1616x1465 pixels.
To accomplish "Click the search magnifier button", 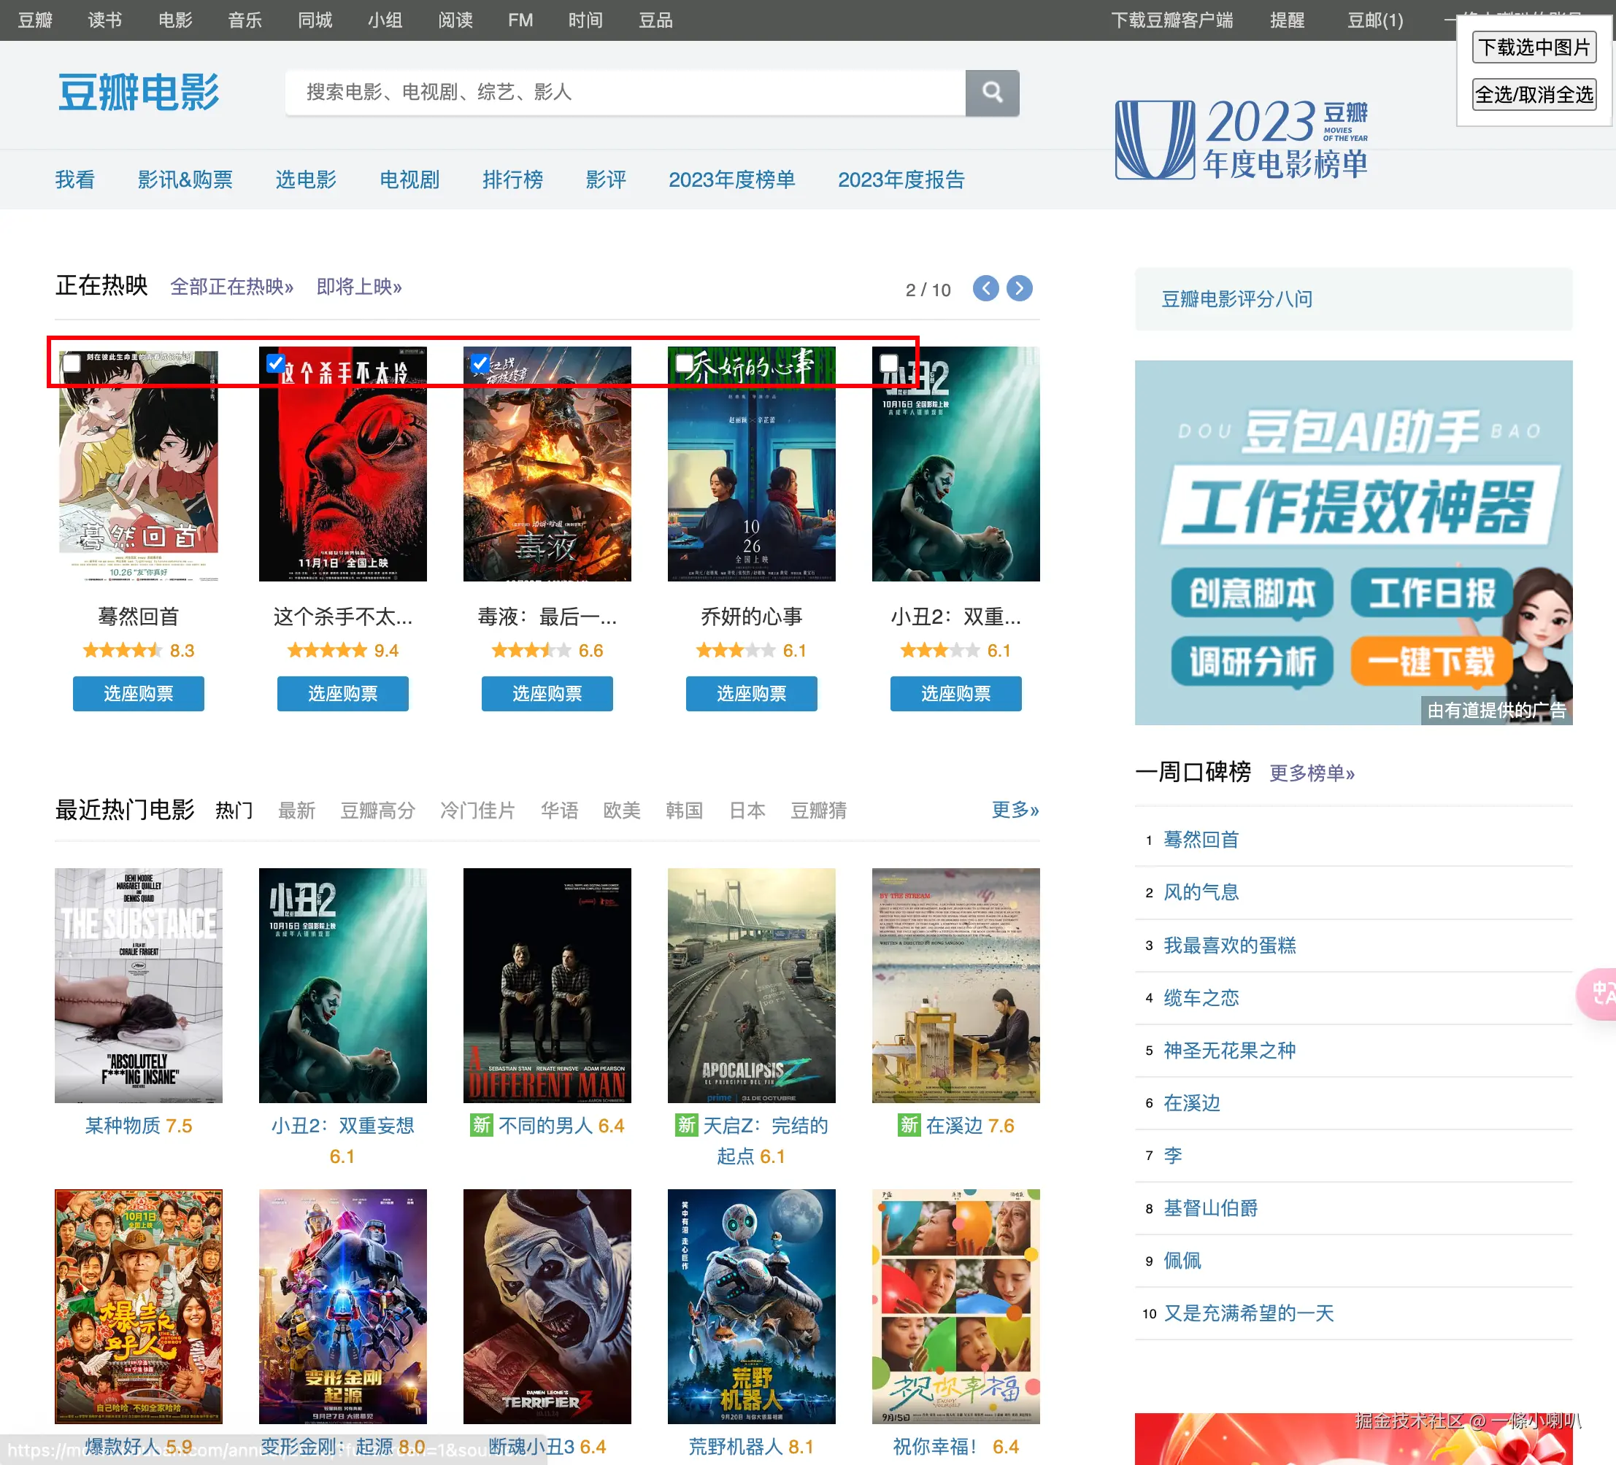I will [991, 92].
